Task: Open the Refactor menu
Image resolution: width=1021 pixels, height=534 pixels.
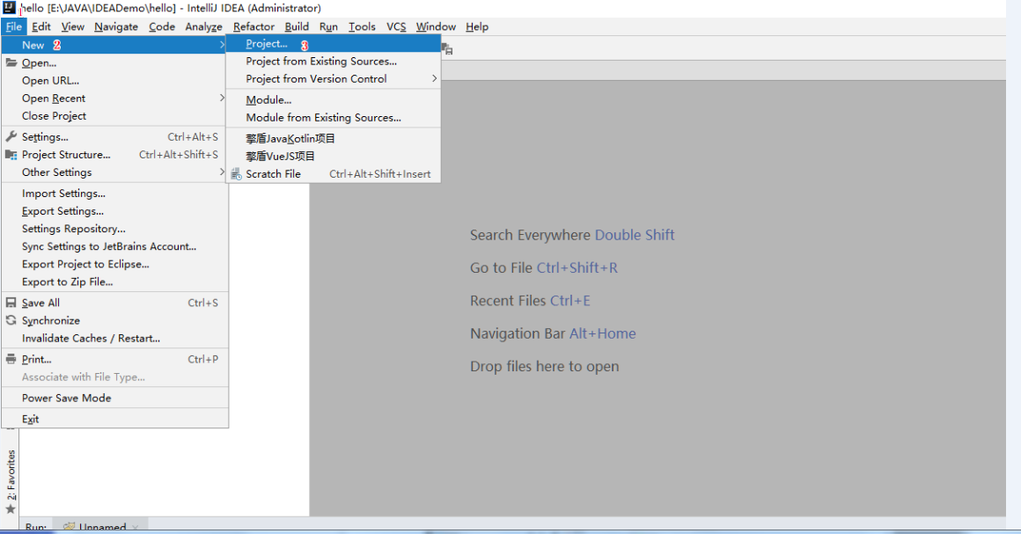Action: (254, 26)
